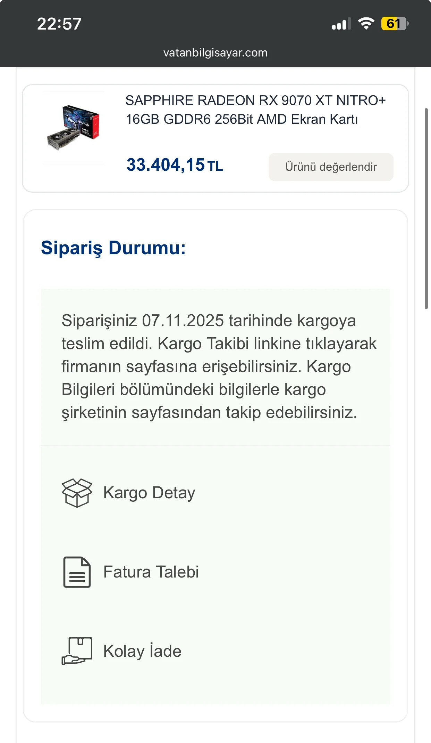Viewport: 431px width, 743px height.
Task: Click the 33.404,15 TL price
Action: (175, 165)
